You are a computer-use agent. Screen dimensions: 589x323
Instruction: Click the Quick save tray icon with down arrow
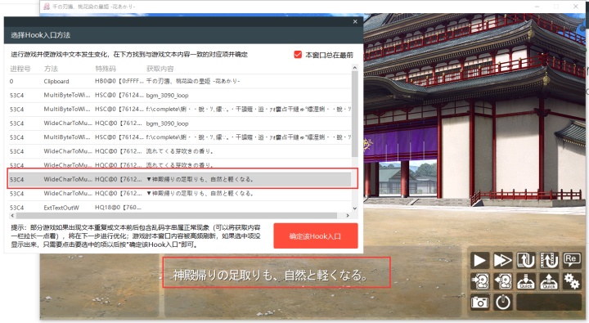tap(526, 281)
